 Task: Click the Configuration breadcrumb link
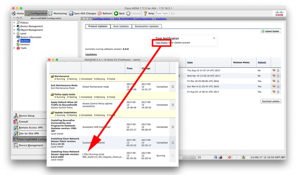pyautogui.click(x=101, y=19)
